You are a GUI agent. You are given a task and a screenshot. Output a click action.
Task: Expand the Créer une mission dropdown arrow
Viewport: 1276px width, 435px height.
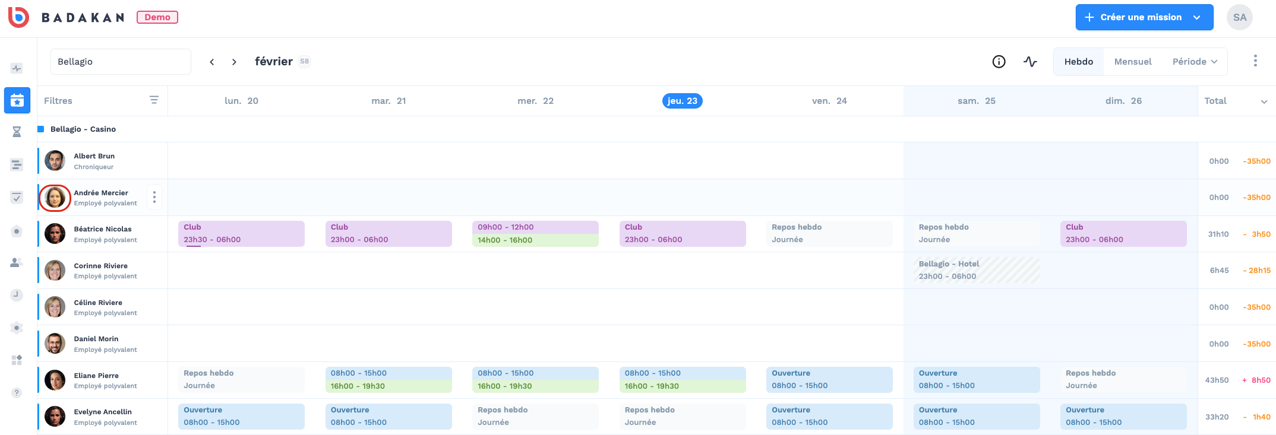(x=1196, y=17)
